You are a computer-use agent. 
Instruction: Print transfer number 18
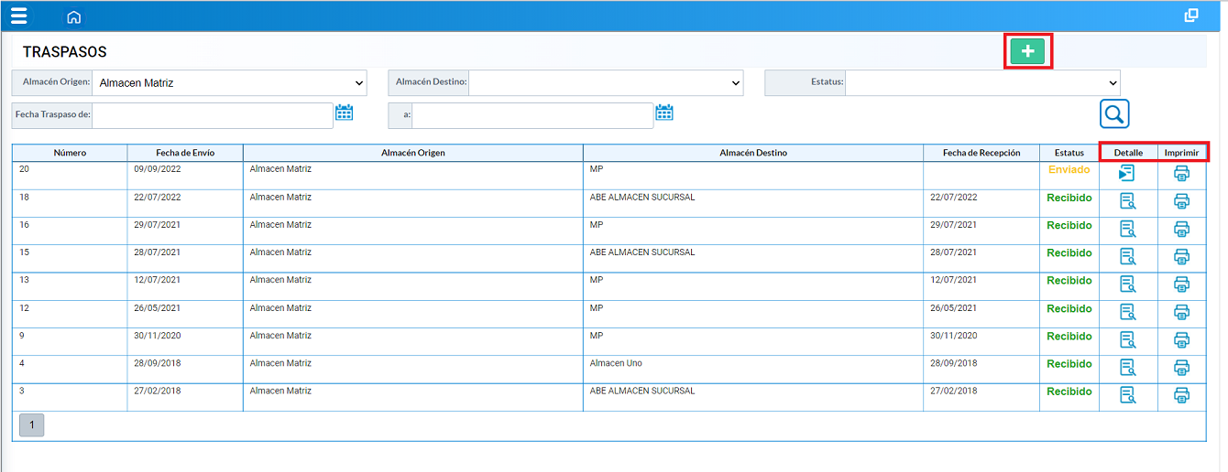pyautogui.click(x=1182, y=201)
